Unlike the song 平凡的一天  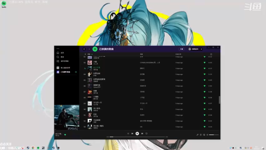click(204, 103)
